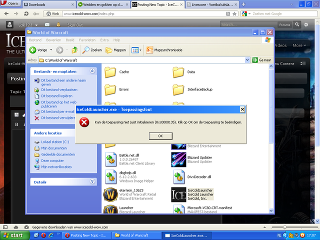The height and width of the screenshot is (240, 320).
Task: Collapse the Bestands- en maptaken panel
Action: point(92,71)
